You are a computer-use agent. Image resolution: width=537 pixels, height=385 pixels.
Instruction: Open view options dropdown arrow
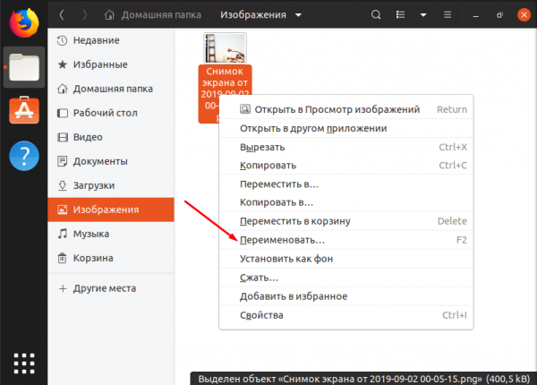click(x=423, y=14)
